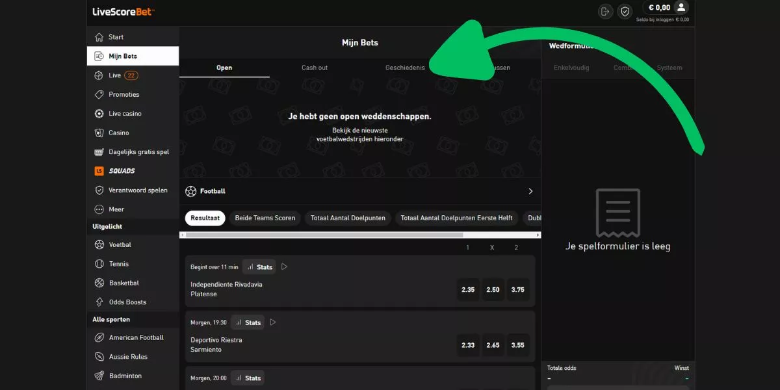Screen dimensions: 780x390
Task: Click the Live casino chip icon
Action: pos(99,114)
